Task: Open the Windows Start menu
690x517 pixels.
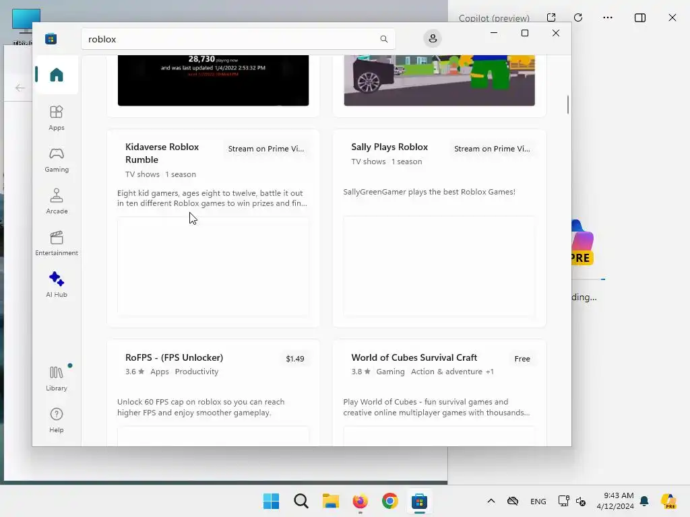Action: click(x=271, y=501)
